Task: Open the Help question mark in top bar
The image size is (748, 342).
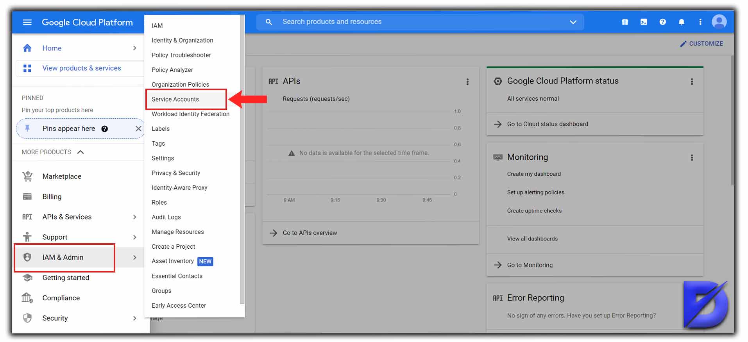Action: (662, 22)
